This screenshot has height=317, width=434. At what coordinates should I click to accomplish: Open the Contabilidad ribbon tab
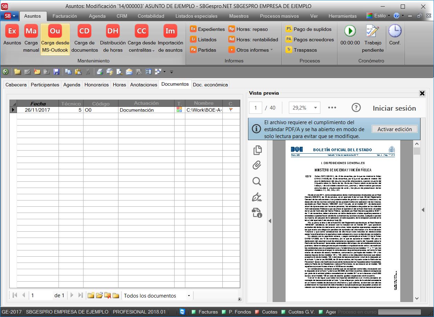tap(151, 16)
